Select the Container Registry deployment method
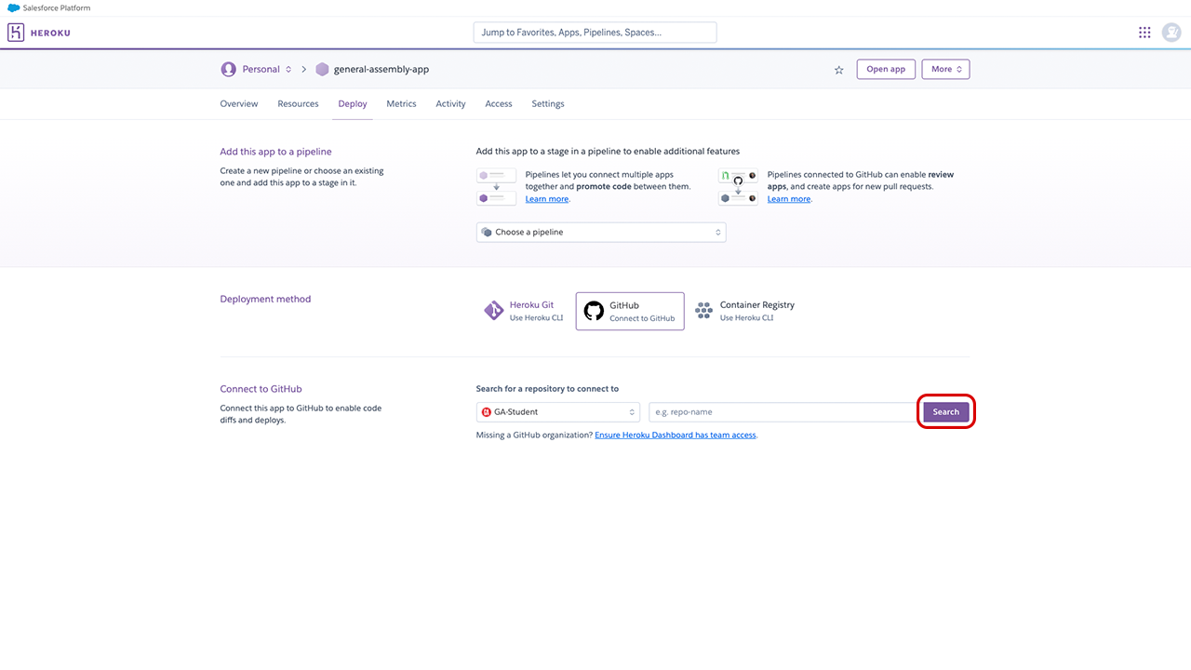The width and height of the screenshot is (1191, 670). tap(744, 311)
